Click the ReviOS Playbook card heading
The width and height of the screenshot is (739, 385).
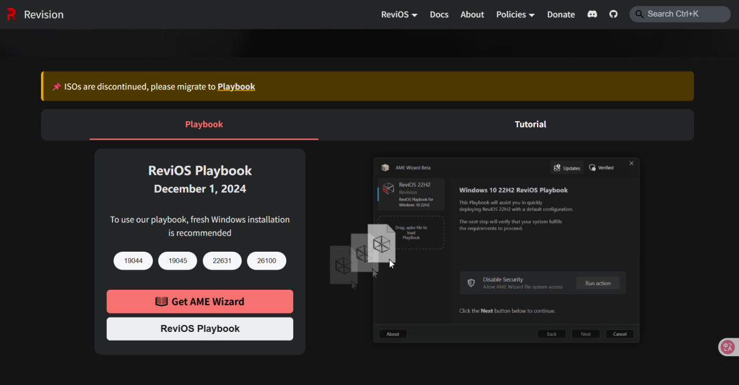(200, 170)
